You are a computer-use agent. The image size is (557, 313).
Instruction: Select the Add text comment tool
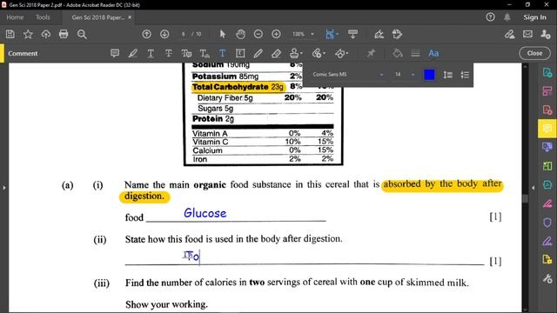(x=223, y=53)
